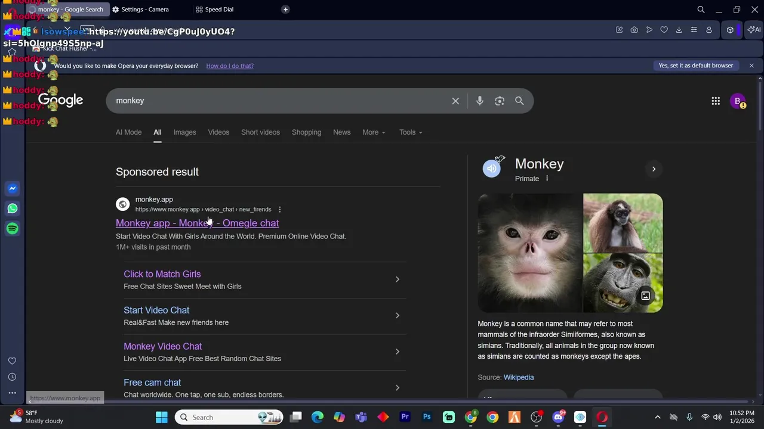Switch to Videos results tab
The width and height of the screenshot is (764, 429).
click(x=218, y=132)
